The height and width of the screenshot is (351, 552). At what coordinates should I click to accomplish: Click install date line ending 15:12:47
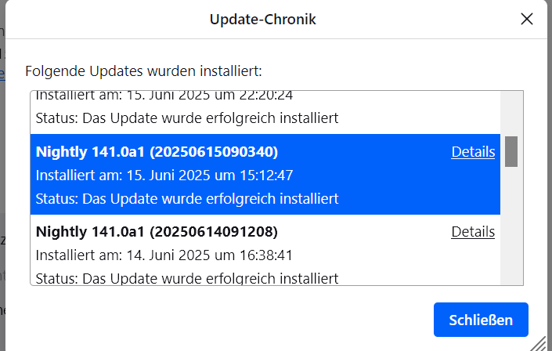[164, 175]
